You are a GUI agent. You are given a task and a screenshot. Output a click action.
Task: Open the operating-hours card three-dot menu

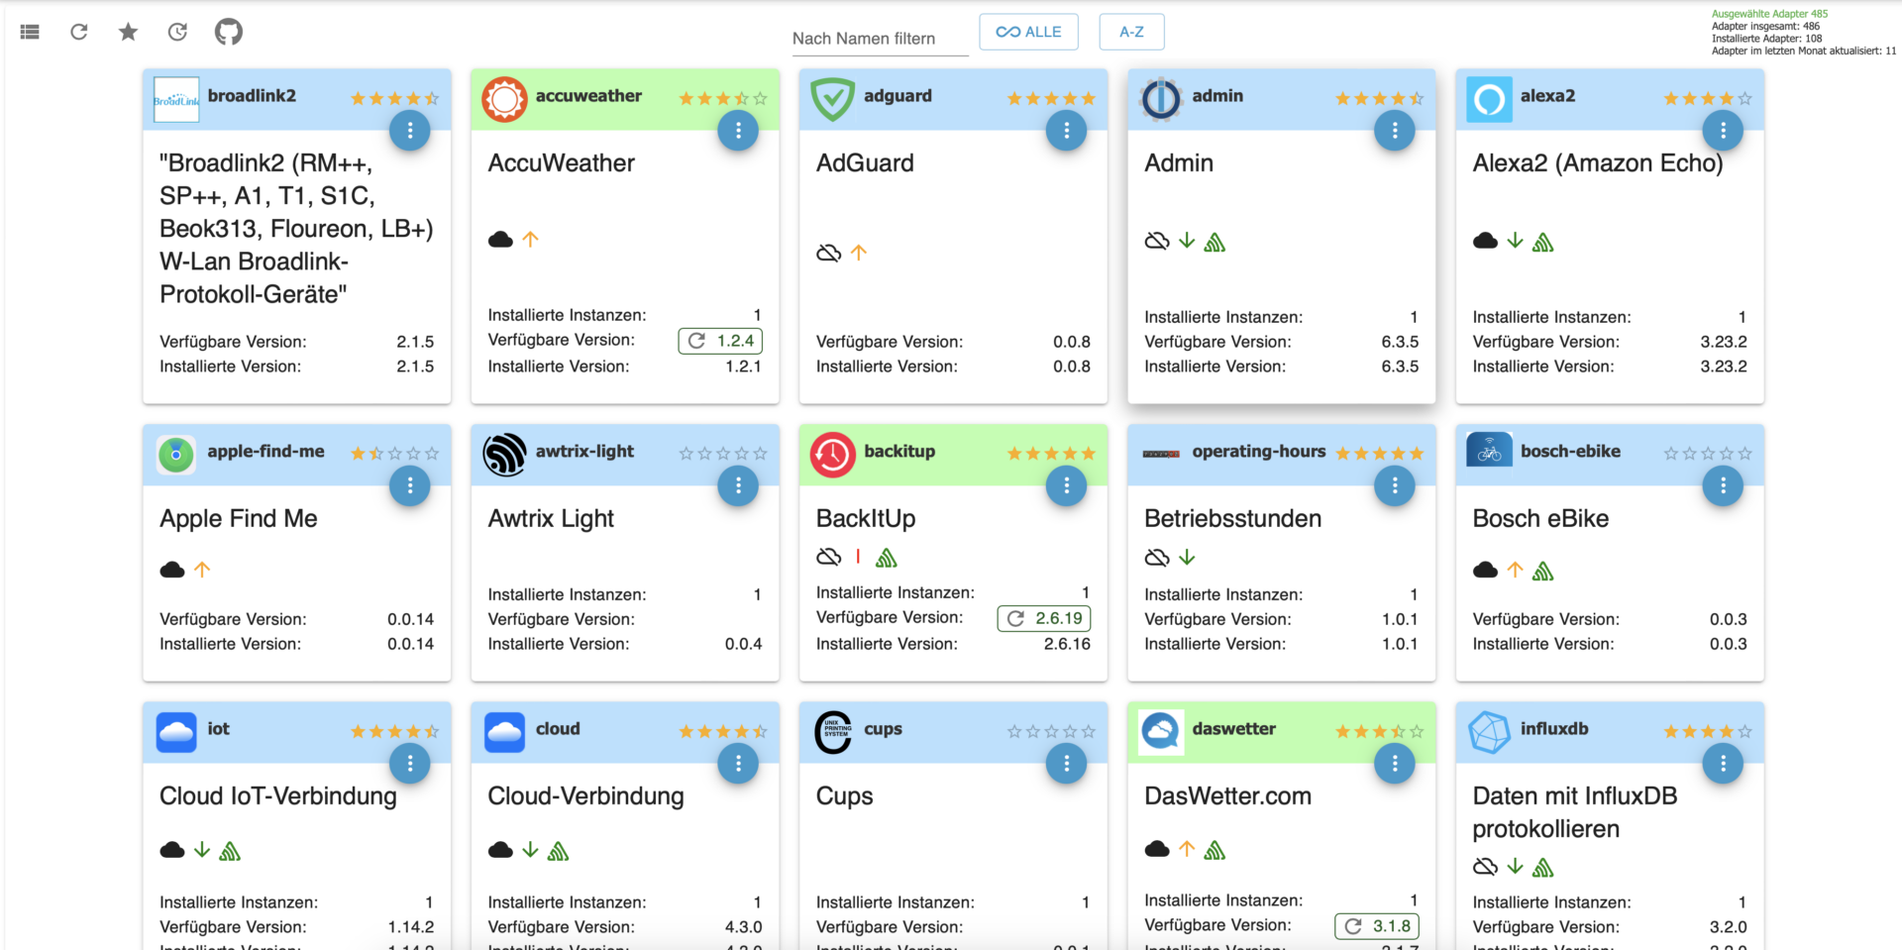coord(1395,485)
